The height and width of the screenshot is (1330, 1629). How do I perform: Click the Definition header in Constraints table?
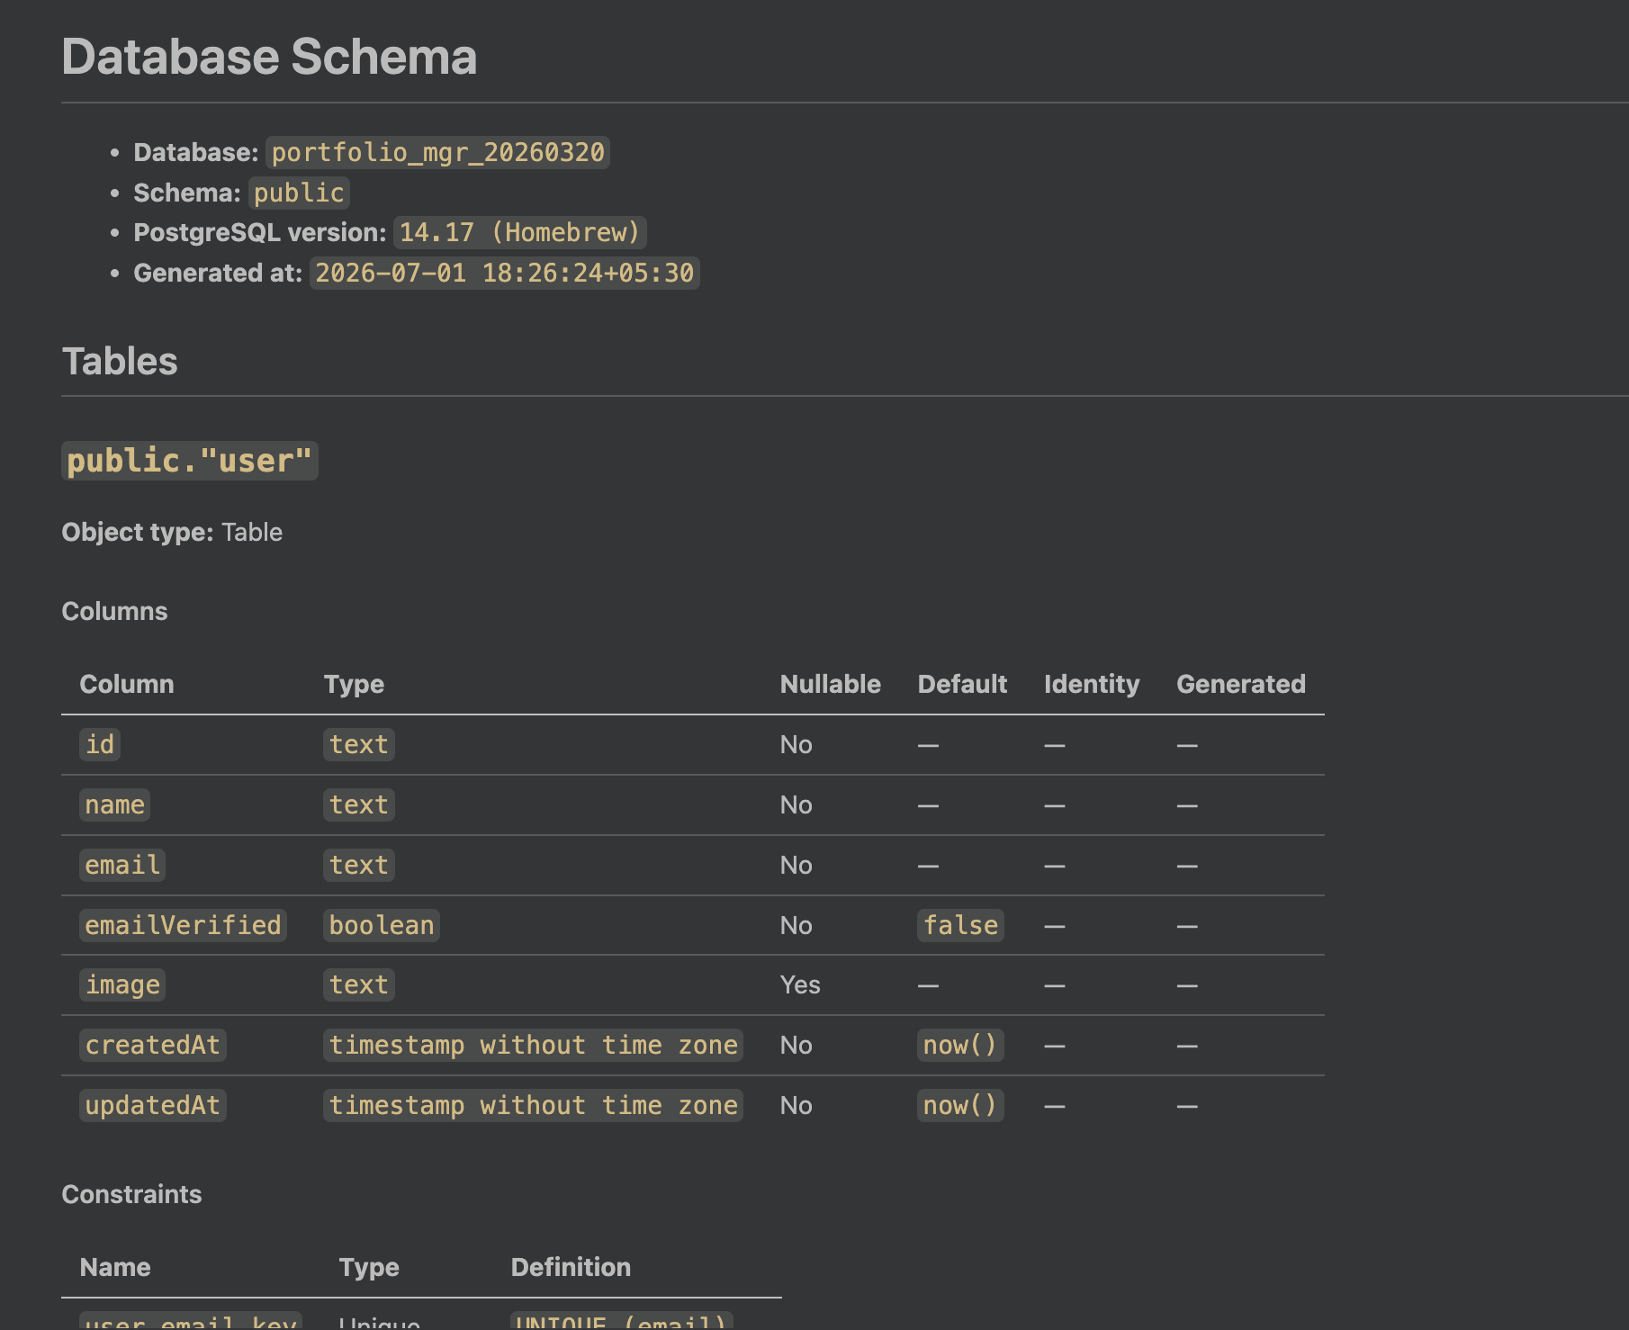pos(571,1267)
